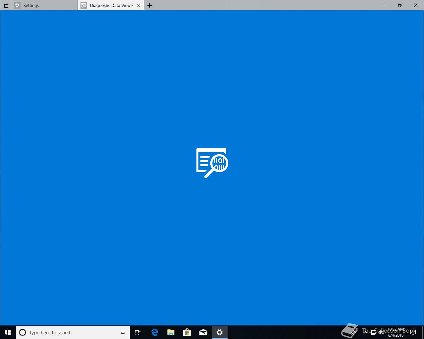Open network icon in system tray
Viewport: 424px width, 339px height.
point(373,332)
